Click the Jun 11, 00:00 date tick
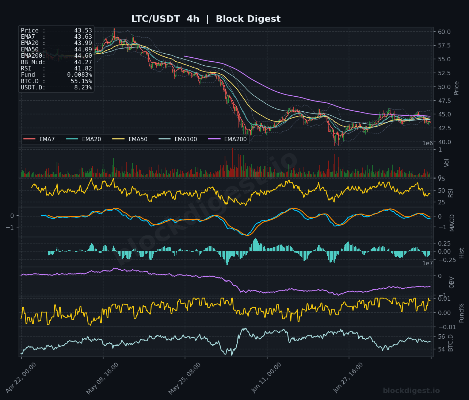 [266, 378]
